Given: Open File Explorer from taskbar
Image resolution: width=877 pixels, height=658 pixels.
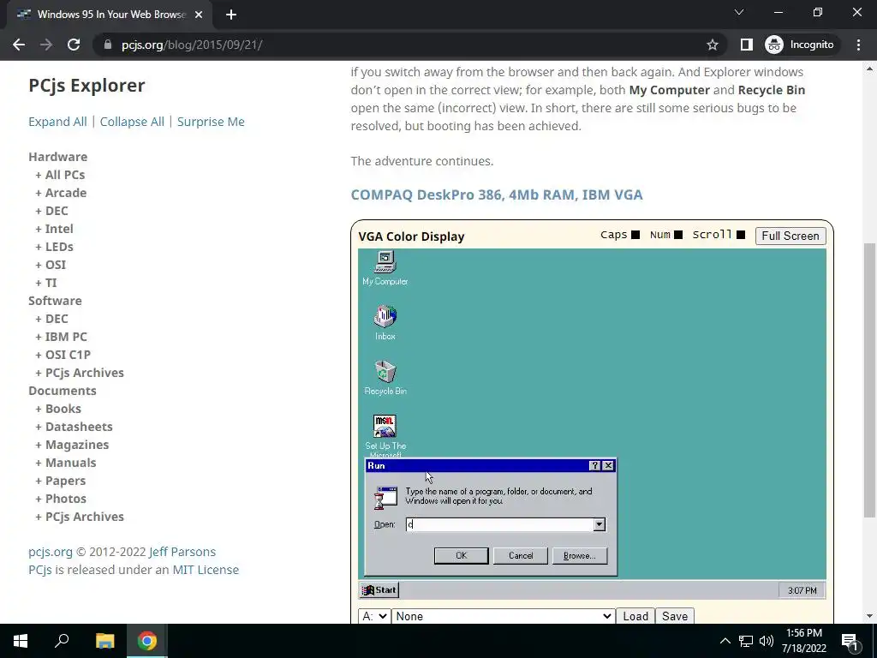Looking at the screenshot, I should 104,641.
